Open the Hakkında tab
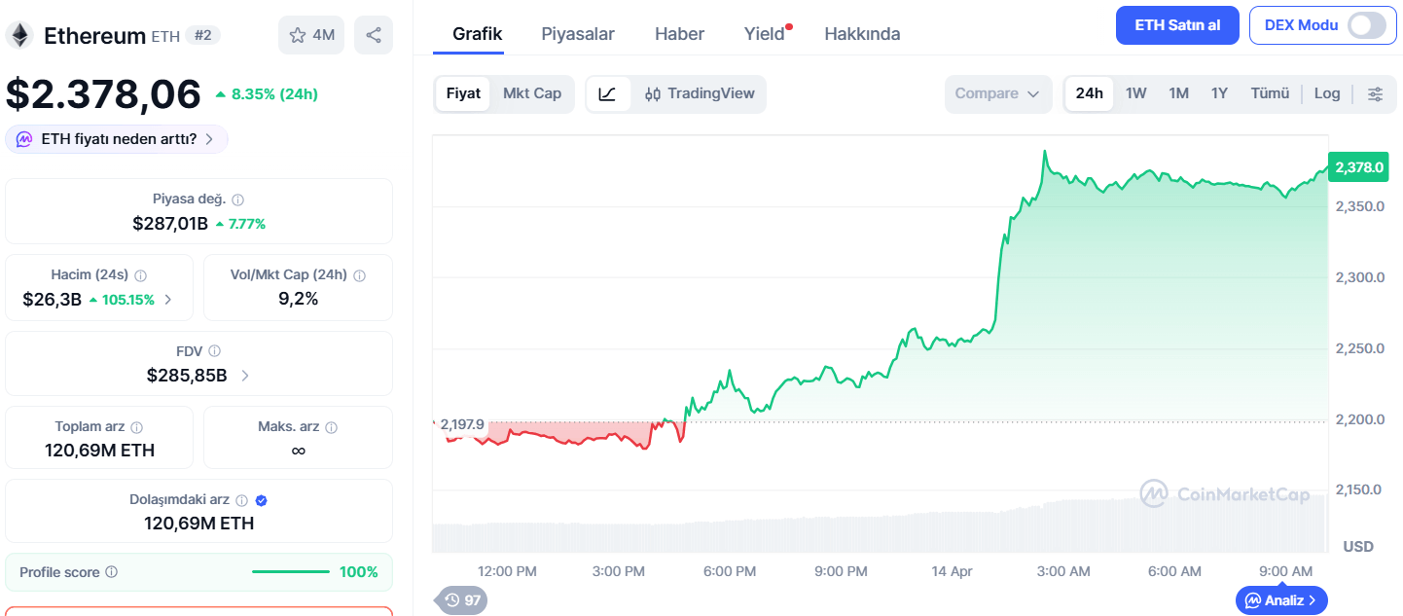 click(862, 34)
